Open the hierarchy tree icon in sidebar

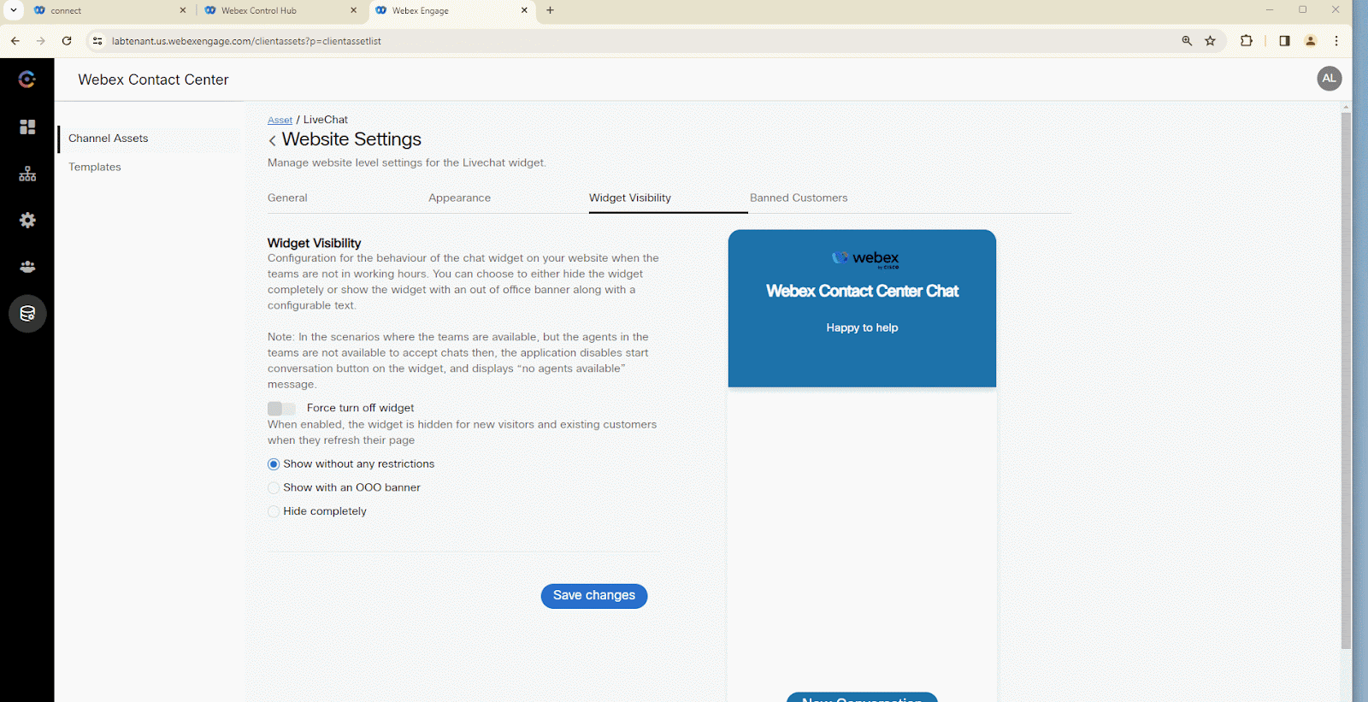(x=27, y=174)
